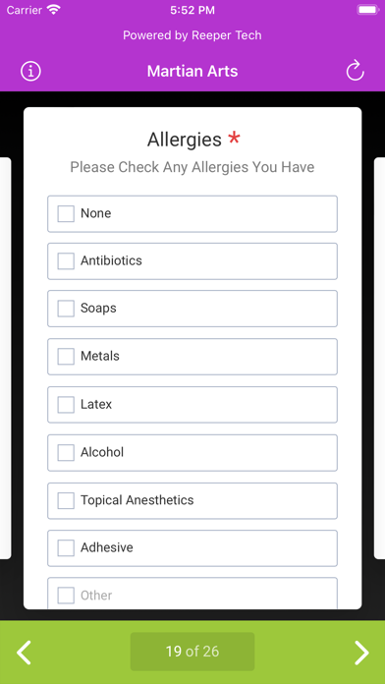This screenshot has height=684, width=385.
Task: Open the info icon in header
Action: 30,71
